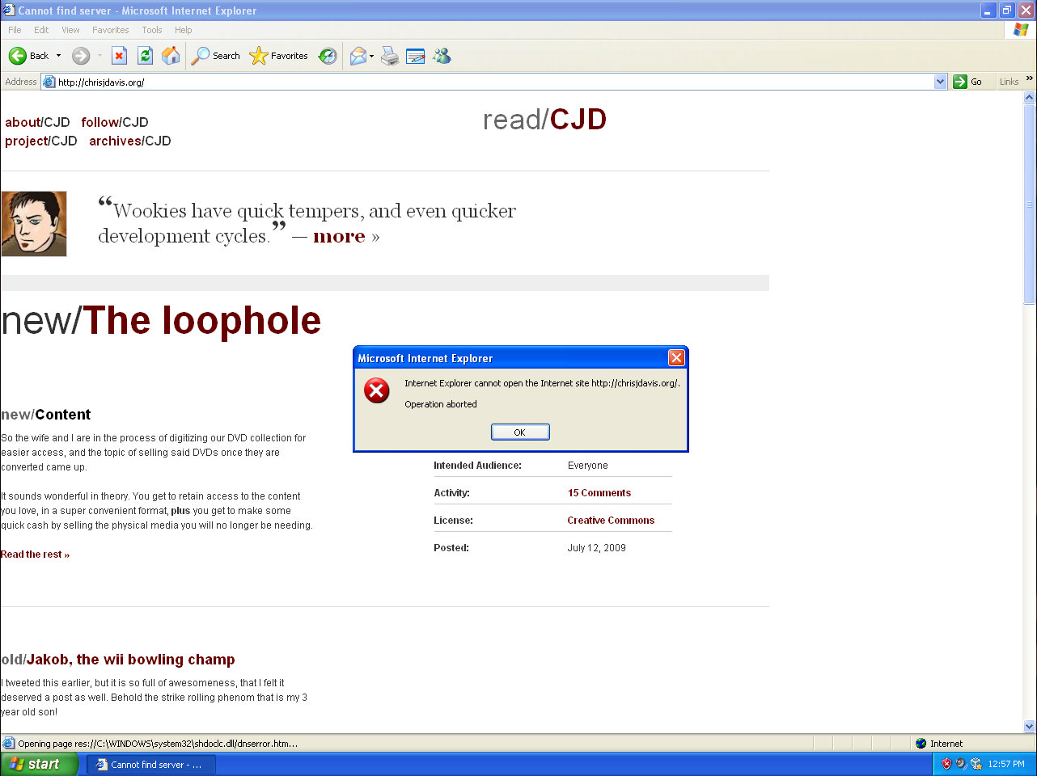This screenshot has height=776, width=1037.
Task: Open the project/CJD link
Action: [41, 141]
